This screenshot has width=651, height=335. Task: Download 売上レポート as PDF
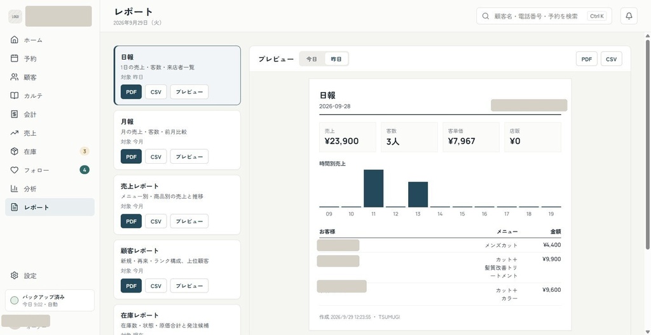(131, 221)
